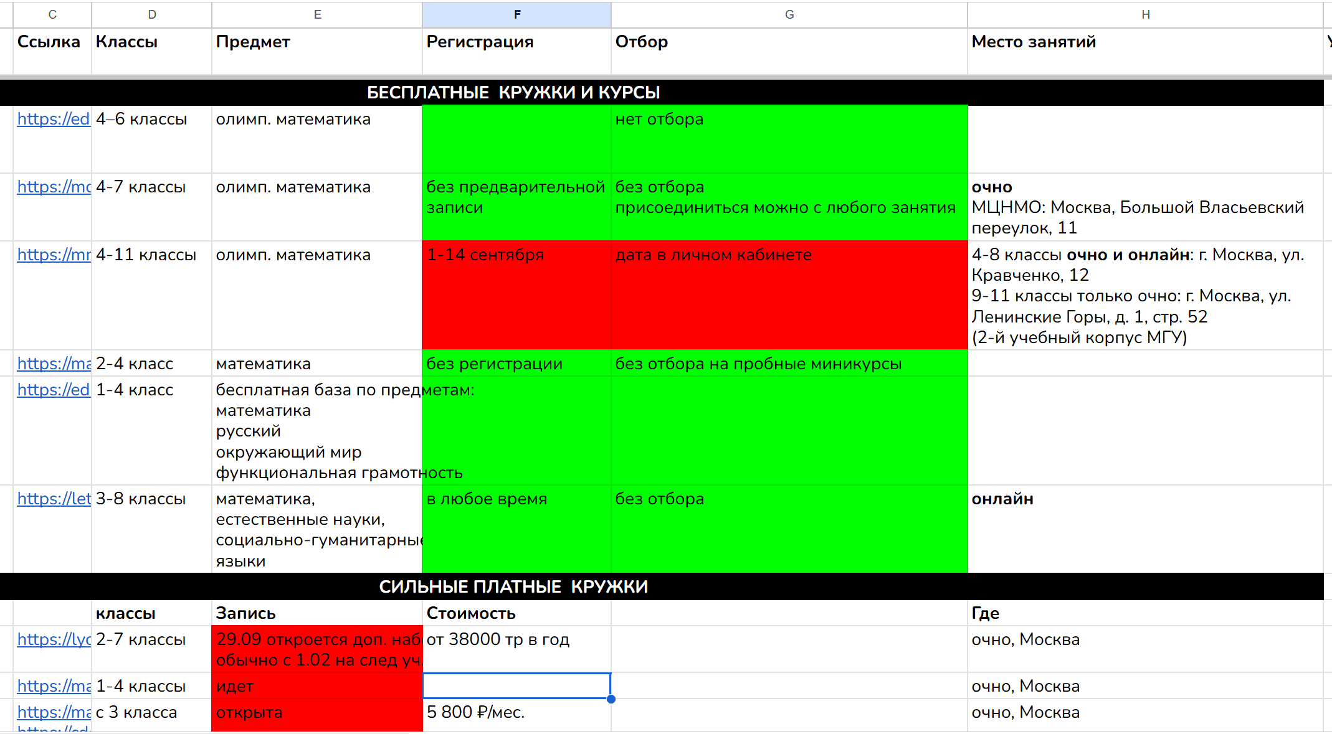
Task: Click the '3-8 классы' cell
Action: tap(152, 529)
